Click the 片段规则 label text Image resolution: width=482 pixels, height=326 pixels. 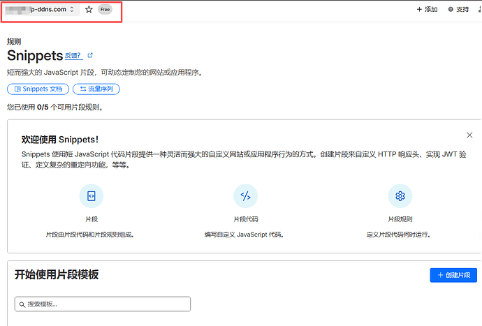coord(400,219)
